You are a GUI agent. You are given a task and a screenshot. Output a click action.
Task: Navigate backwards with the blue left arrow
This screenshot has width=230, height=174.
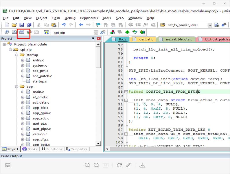(81, 25)
